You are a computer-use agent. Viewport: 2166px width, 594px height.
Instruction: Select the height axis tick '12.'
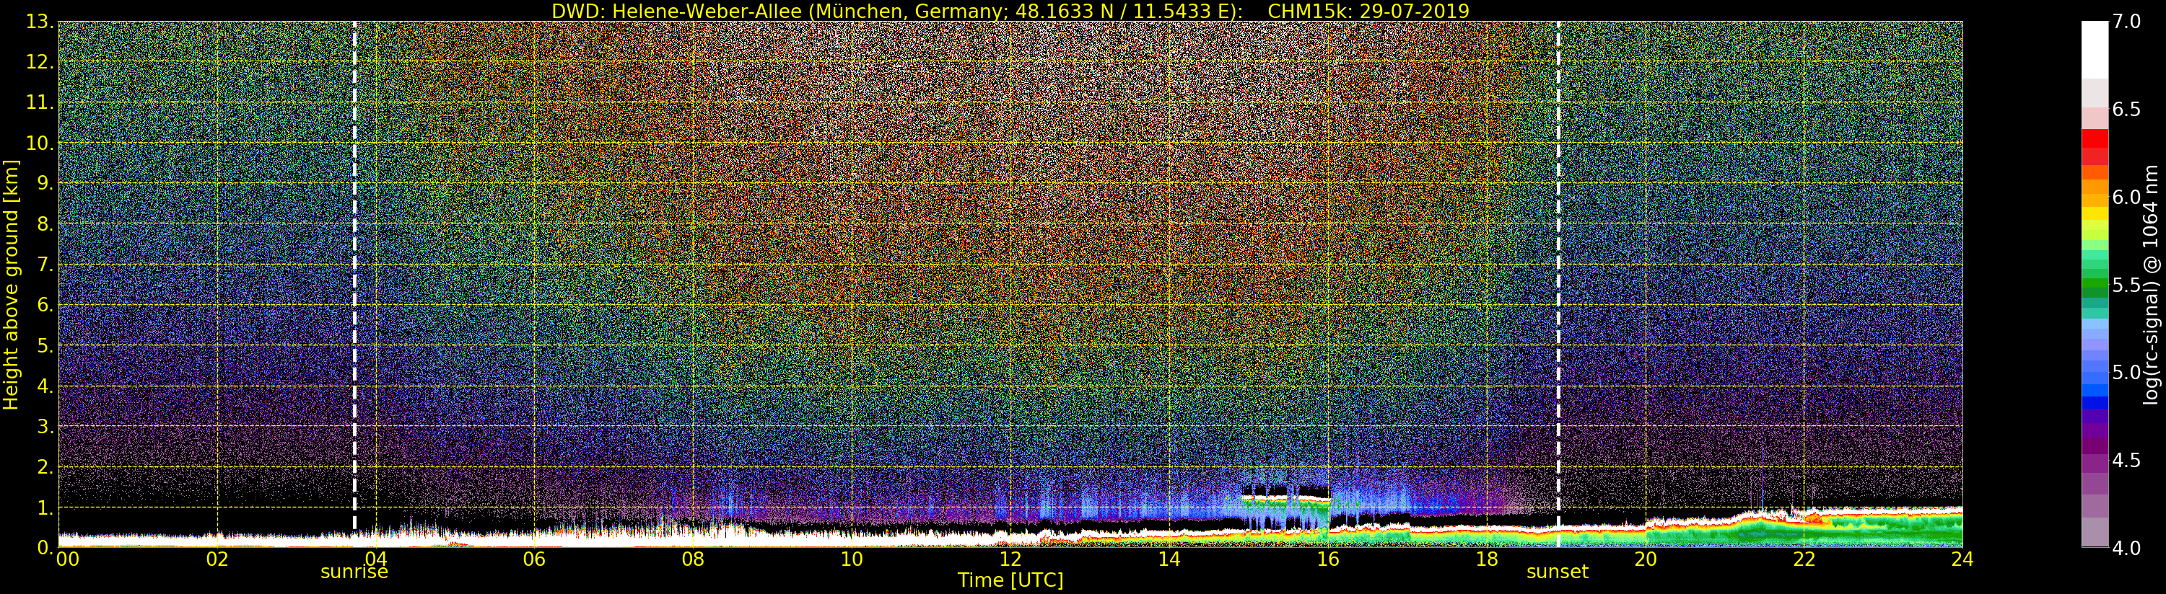click(40, 62)
